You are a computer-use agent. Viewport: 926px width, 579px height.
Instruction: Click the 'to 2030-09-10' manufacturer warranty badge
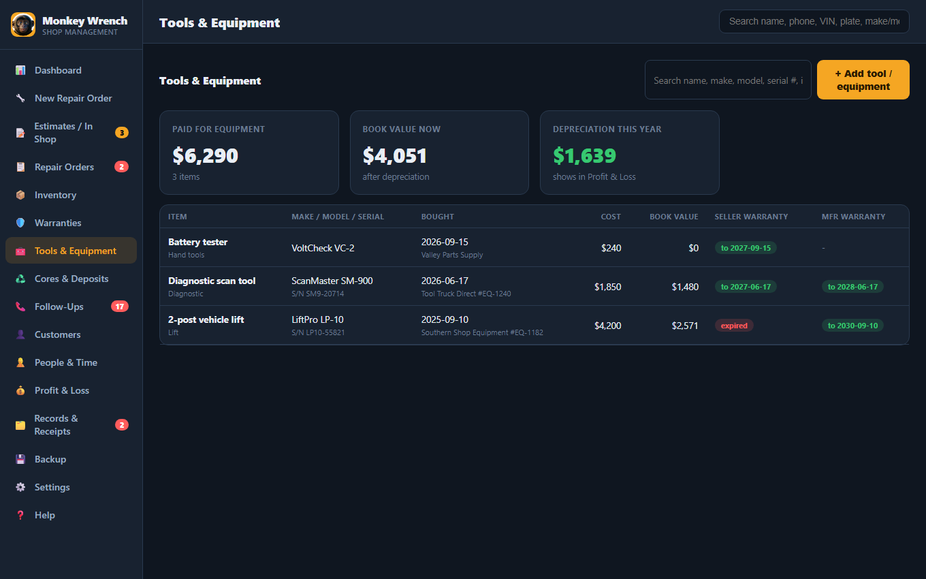pos(852,326)
